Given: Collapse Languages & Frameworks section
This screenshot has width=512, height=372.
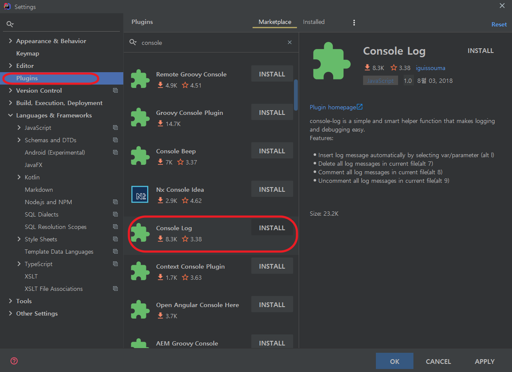Looking at the screenshot, I should point(10,115).
